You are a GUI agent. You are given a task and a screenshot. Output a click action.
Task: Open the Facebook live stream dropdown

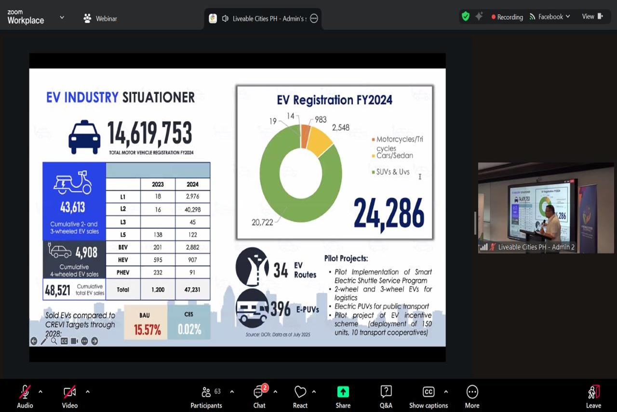[x=550, y=17]
